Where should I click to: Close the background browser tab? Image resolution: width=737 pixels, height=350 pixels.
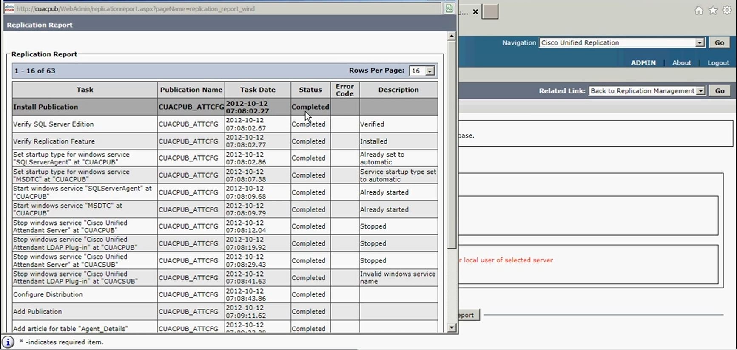(x=475, y=12)
